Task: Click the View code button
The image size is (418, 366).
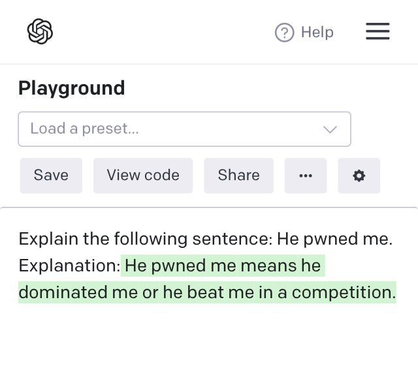Action: (x=143, y=175)
